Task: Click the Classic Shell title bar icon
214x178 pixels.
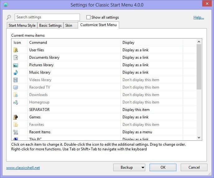Action: (x=6, y=5)
